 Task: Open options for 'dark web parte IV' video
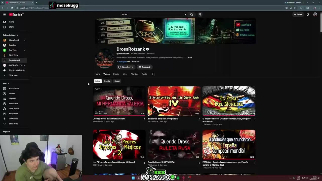[x=199, y=119]
